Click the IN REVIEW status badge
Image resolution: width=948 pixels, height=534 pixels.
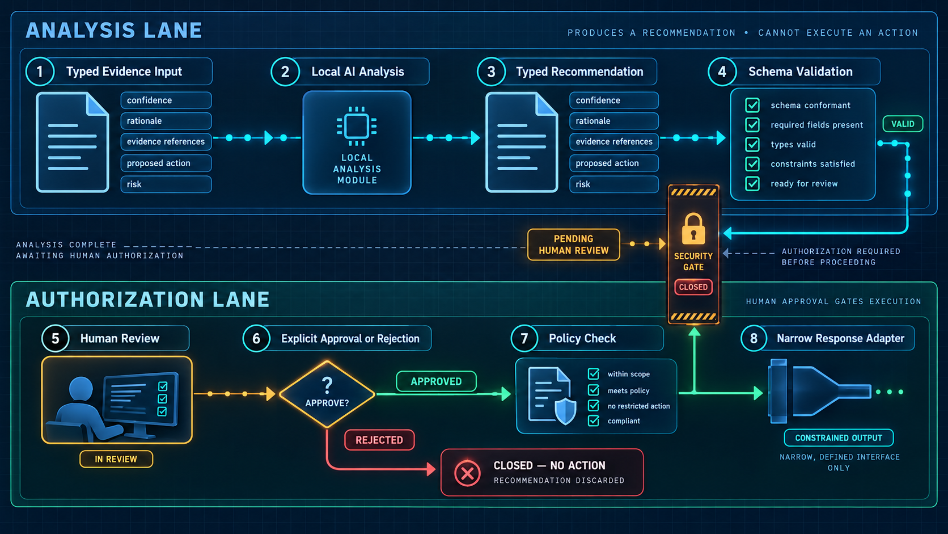[116, 459]
